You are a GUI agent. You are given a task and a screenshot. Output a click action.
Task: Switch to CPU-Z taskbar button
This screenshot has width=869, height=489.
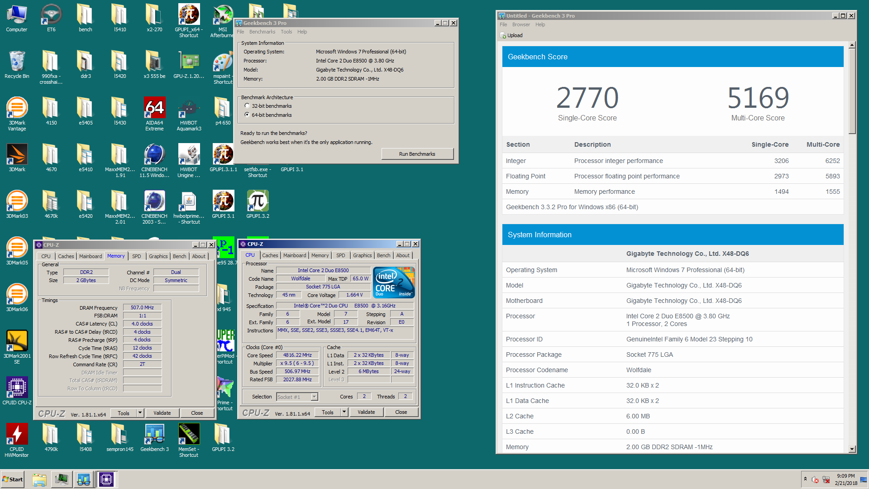(106, 479)
